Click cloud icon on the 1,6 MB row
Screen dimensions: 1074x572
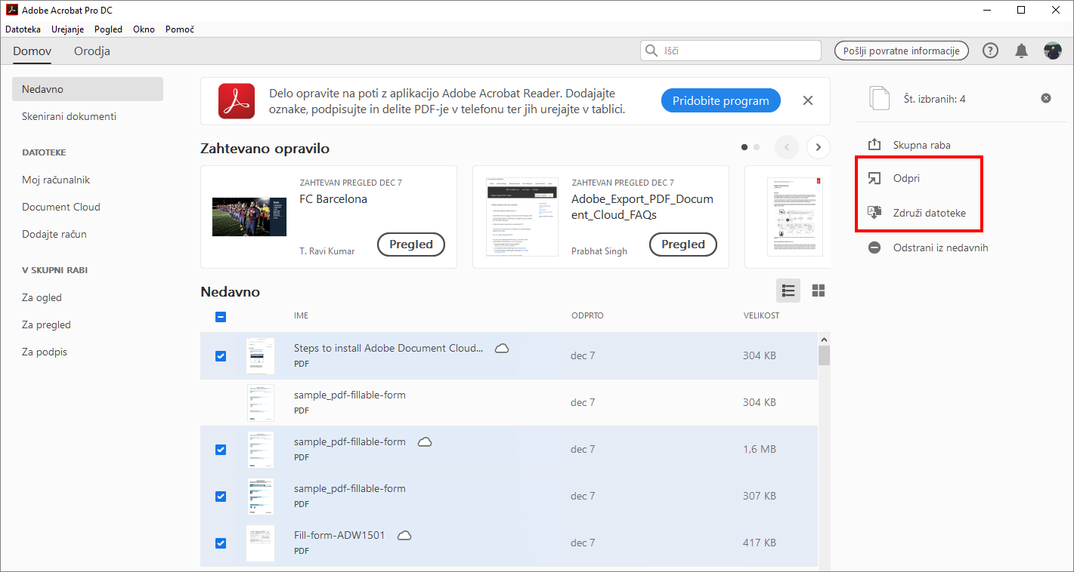425,441
